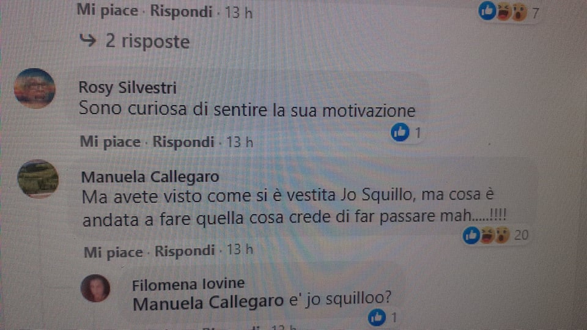
Task: Open Rosy Silvestri's profile picture
Action: tap(34, 88)
